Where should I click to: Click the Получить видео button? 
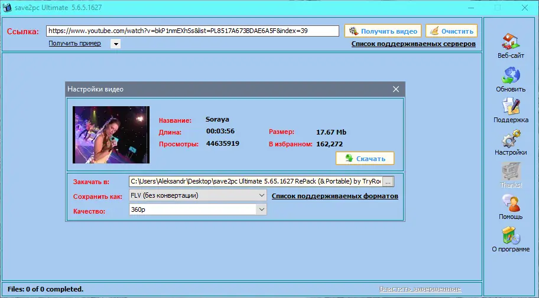tap(383, 31)
